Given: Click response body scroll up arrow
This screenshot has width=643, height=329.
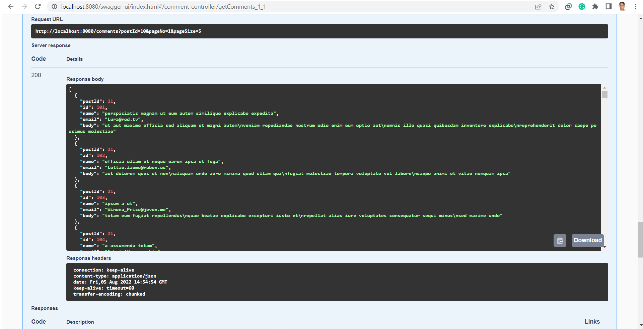Looking at the screenshot, I should click(x=604, y=88).
